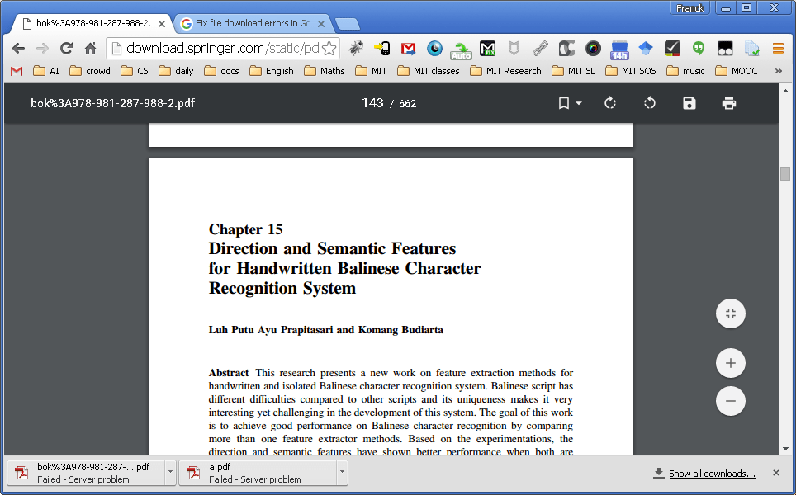Expand options for the a.pdf download
The height and width of the screenshot is (495, 796).
(342, 472)
